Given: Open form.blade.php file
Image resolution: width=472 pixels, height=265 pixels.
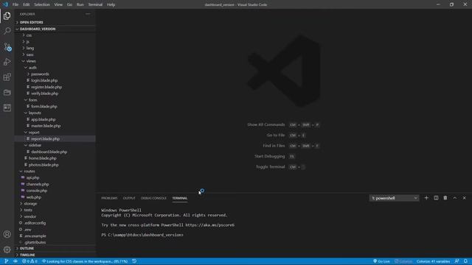Looking at the screenshot, I should pyautogui.click(x=44, y=106).
